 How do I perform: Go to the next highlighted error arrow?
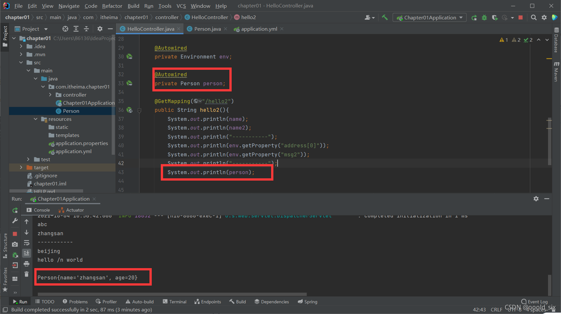click(547, 40)
